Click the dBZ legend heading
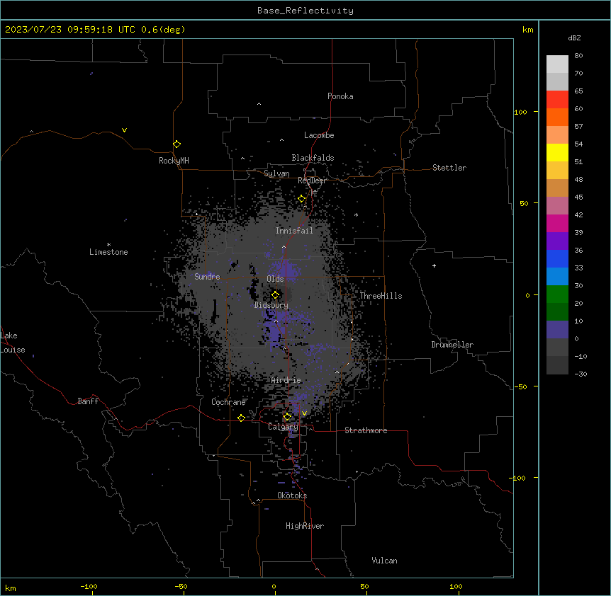Image resolution: width=611 pixels, height=596 pixels. click(574, 38)
